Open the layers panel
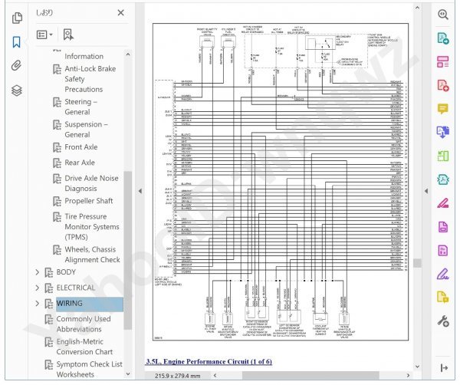460x385 pixels. (x=17, y=90)
